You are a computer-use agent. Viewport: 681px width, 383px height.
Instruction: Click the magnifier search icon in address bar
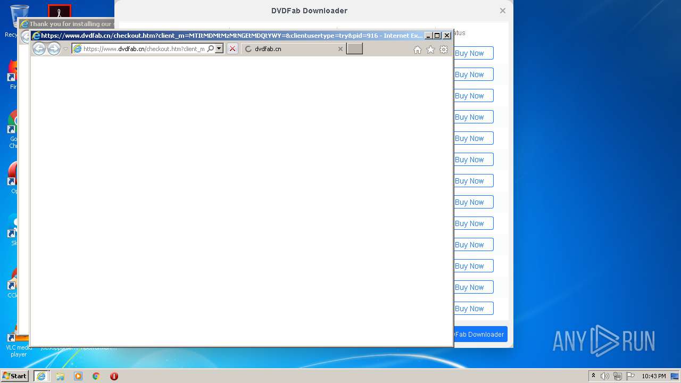tap(211, 49)
